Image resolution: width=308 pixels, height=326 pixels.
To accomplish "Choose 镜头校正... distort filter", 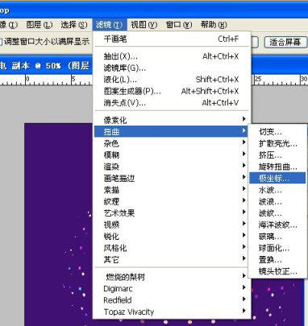I will click(277, 271).
